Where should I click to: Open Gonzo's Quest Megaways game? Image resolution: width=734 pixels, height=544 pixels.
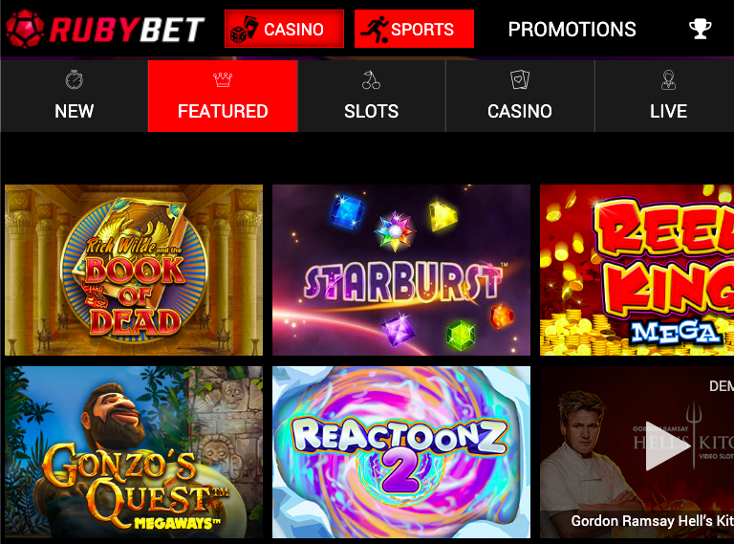(x=134, y=452)
